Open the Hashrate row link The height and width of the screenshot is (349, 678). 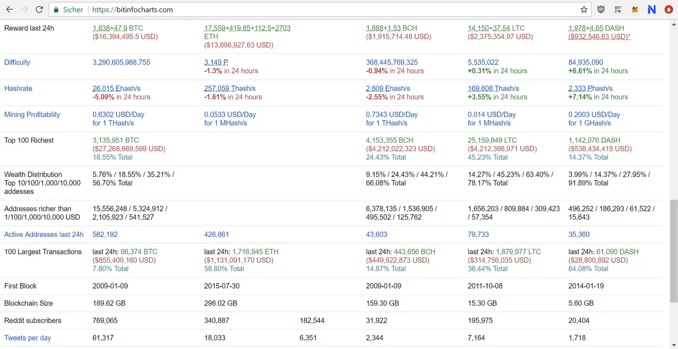18,88
